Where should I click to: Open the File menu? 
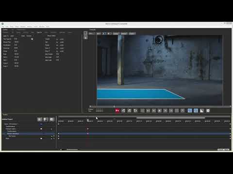3,27
